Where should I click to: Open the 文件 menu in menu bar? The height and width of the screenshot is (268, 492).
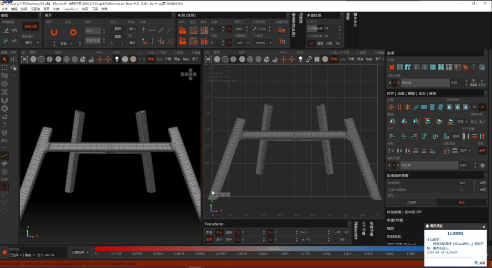[x=5, y=9]
